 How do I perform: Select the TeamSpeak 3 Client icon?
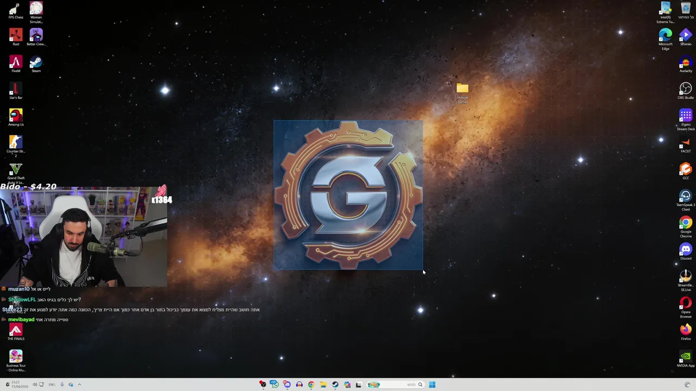686,200
